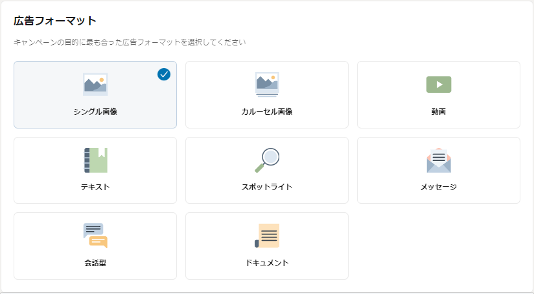
Task: Click the conversation chat bubbles icon
Action: pos(95,236)
